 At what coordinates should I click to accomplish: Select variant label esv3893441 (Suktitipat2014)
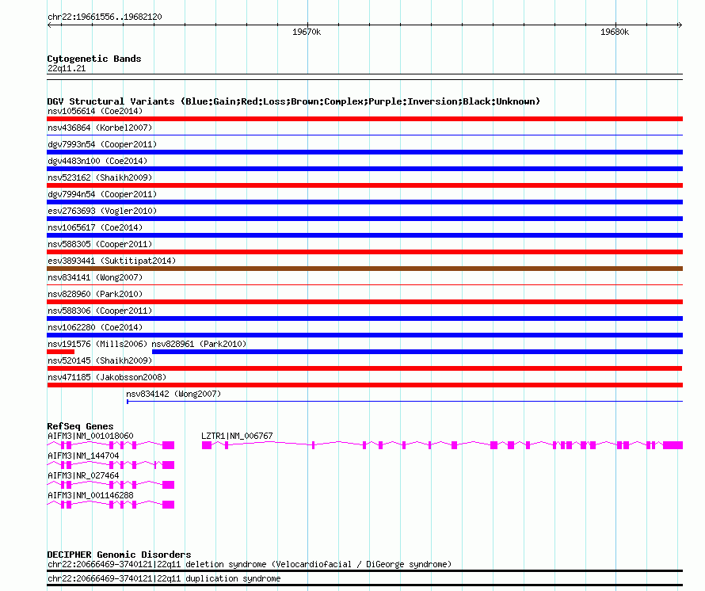pos(112,261)
